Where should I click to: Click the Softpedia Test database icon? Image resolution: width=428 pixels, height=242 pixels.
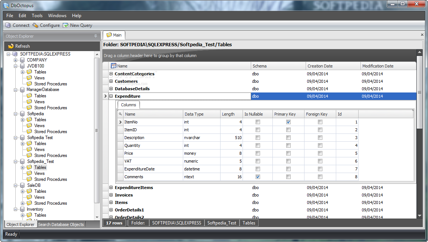22,138
